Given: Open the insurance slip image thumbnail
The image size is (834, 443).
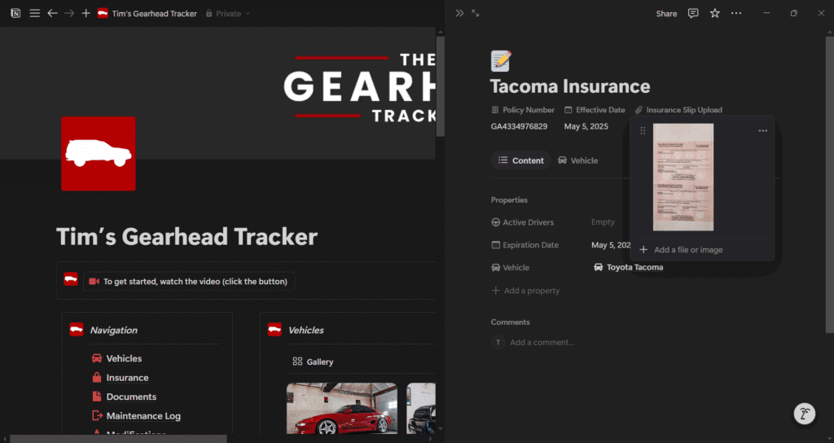Looking at the screenshot, I should click(x=683, y=178).
